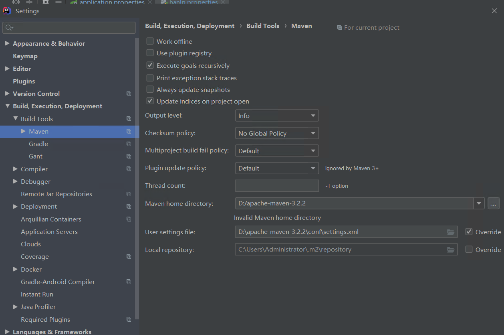The width and height of the screenshot is (504, 335).
Task: Open the Output level dropdown
Action: (x=277, y=116)
